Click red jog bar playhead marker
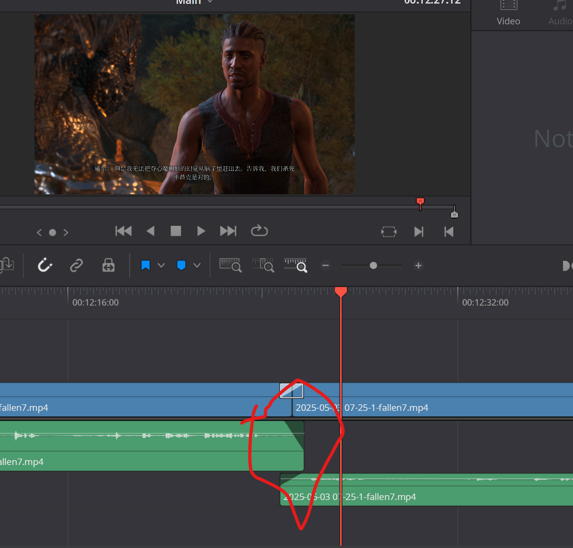The height and width of the screenshot is (548, 573). 420,203
